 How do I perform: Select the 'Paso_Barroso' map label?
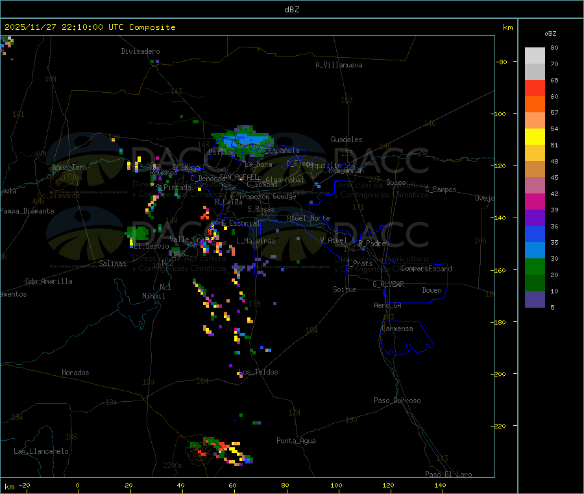coord(397,401)
